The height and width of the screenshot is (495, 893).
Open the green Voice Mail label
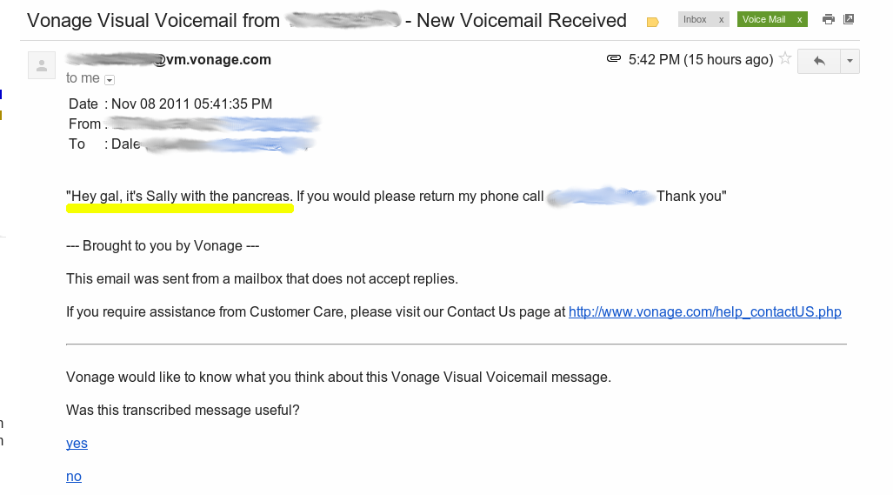coord(763,19)
